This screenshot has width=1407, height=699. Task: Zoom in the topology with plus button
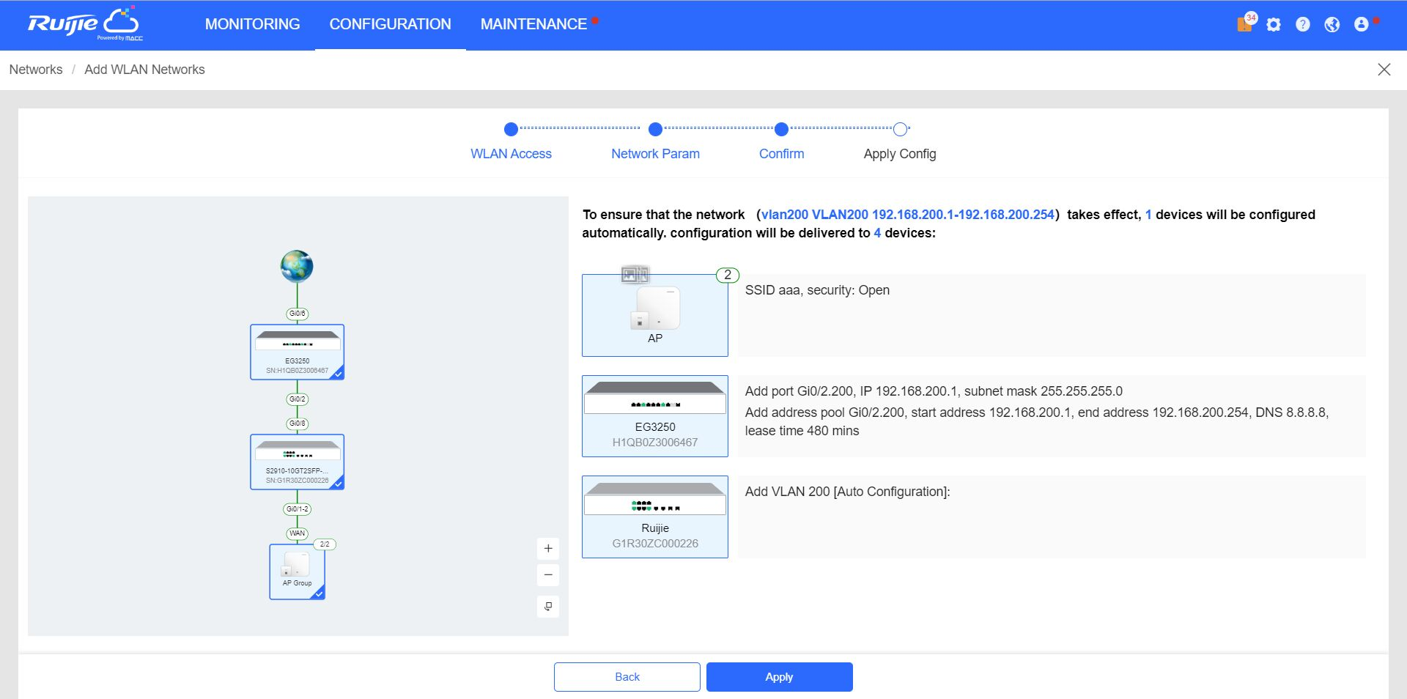click(x=548, y=549)
